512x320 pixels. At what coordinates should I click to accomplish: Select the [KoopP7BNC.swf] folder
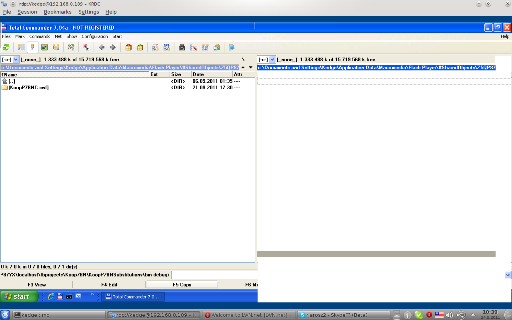point(28,88)
